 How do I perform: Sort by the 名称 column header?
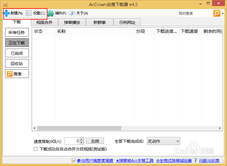point(95,31)
